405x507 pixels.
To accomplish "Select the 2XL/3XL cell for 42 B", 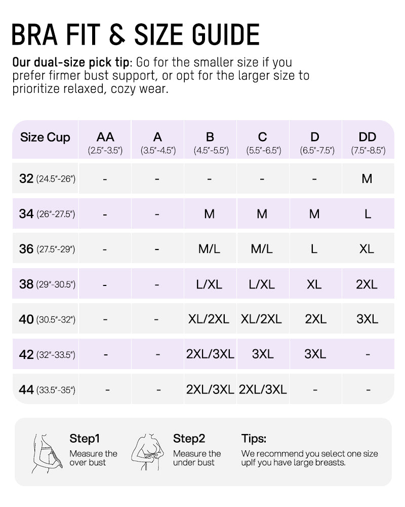I will tap(210, 354).
